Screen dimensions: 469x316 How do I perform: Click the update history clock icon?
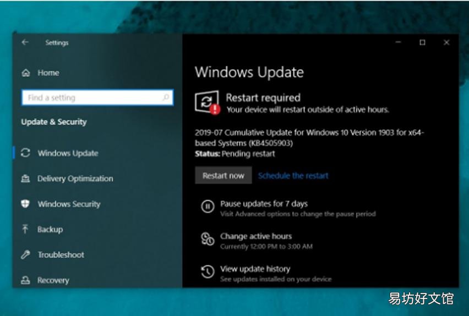pos(208,271)
